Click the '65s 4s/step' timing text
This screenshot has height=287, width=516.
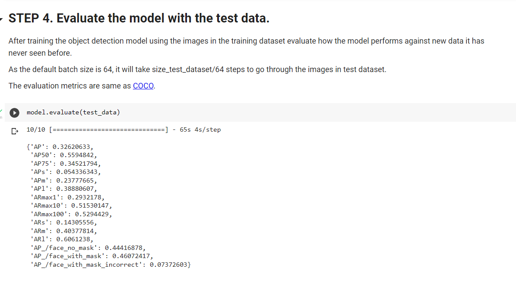(x=200, y=129)
